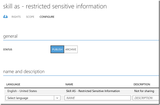The image size is (160, 105).
Task: Click the 'Not for sharing' description cell
Action: (144, 91)
